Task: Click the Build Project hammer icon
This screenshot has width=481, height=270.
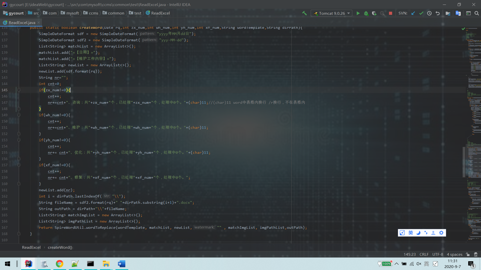Action: point(304,13)
